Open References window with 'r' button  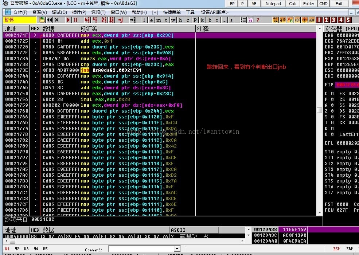[x=217, y=20]
